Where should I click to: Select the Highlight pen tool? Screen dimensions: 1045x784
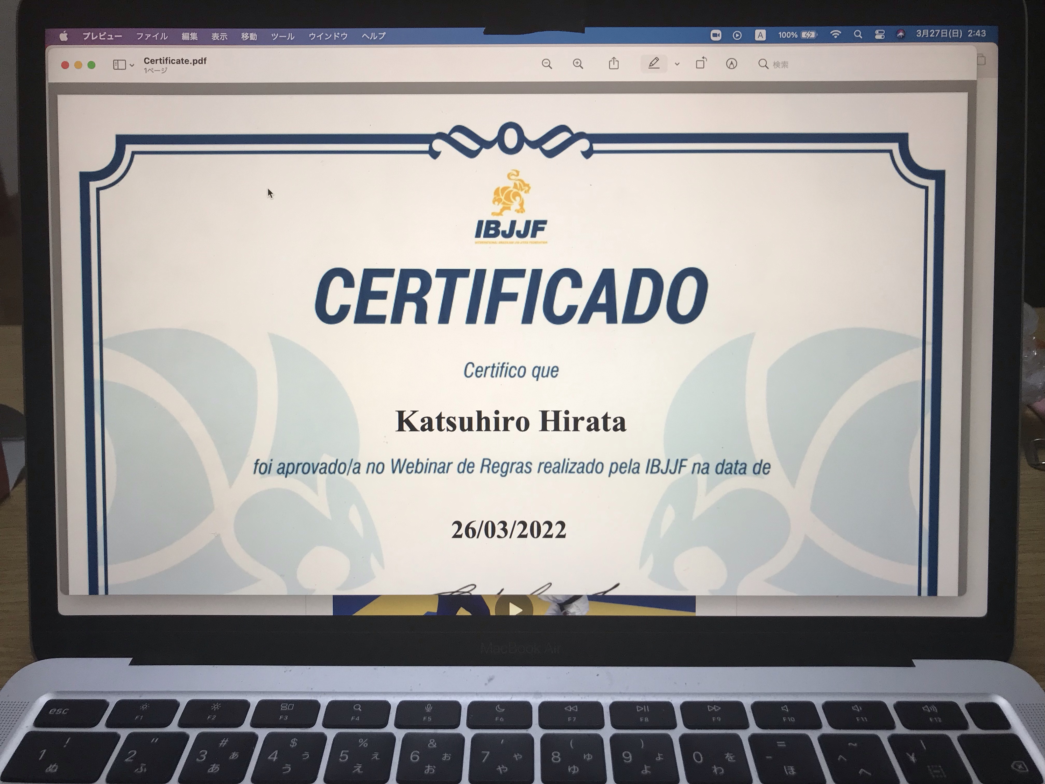tap(654, 63)
